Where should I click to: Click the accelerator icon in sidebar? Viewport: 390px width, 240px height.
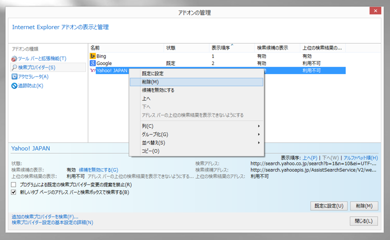pyautogui.click(x=14, y=76)
